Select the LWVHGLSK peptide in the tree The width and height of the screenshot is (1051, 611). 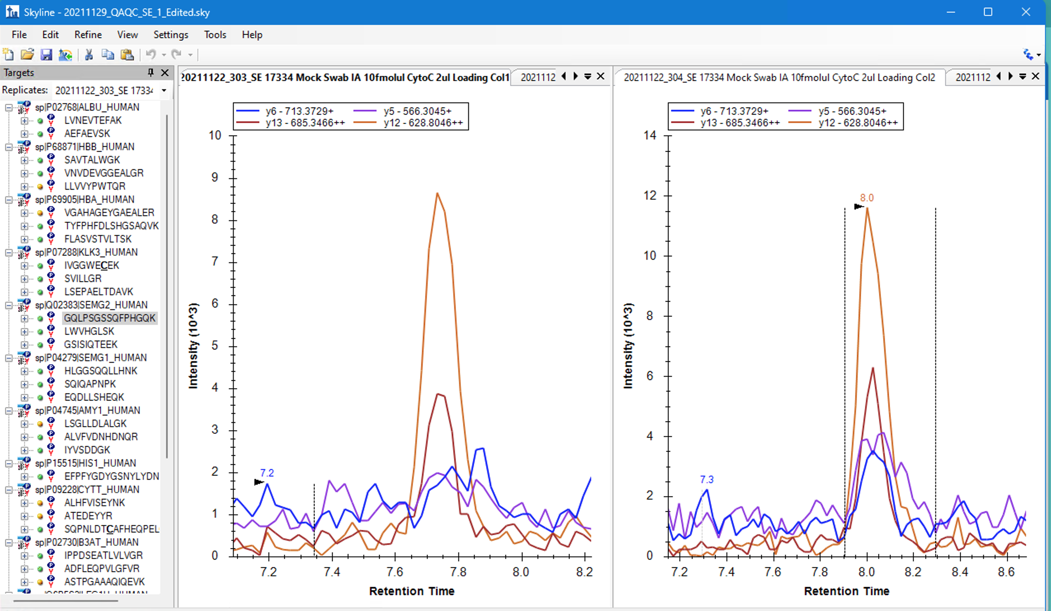coord(89,331)
